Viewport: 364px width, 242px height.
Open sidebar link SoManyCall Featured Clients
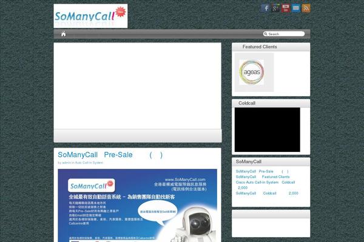click(263, 177)
